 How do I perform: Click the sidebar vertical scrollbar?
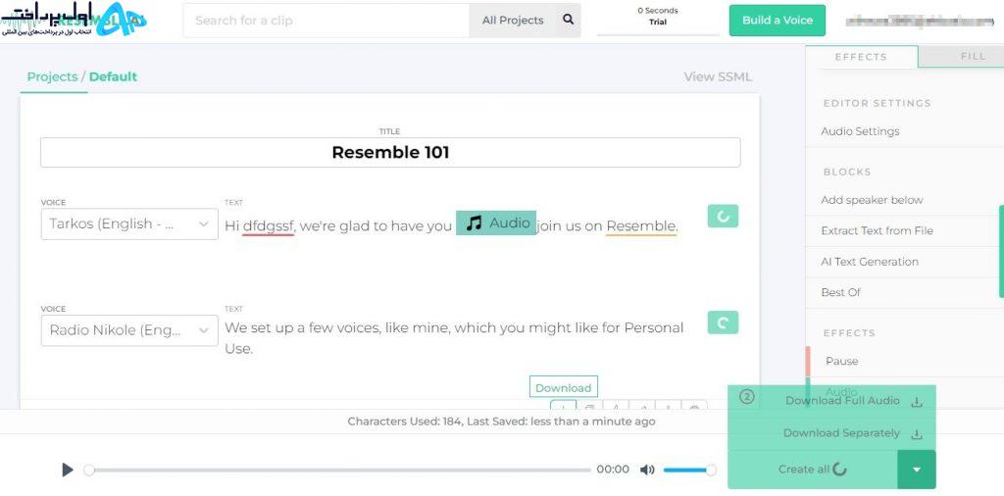1001,251
